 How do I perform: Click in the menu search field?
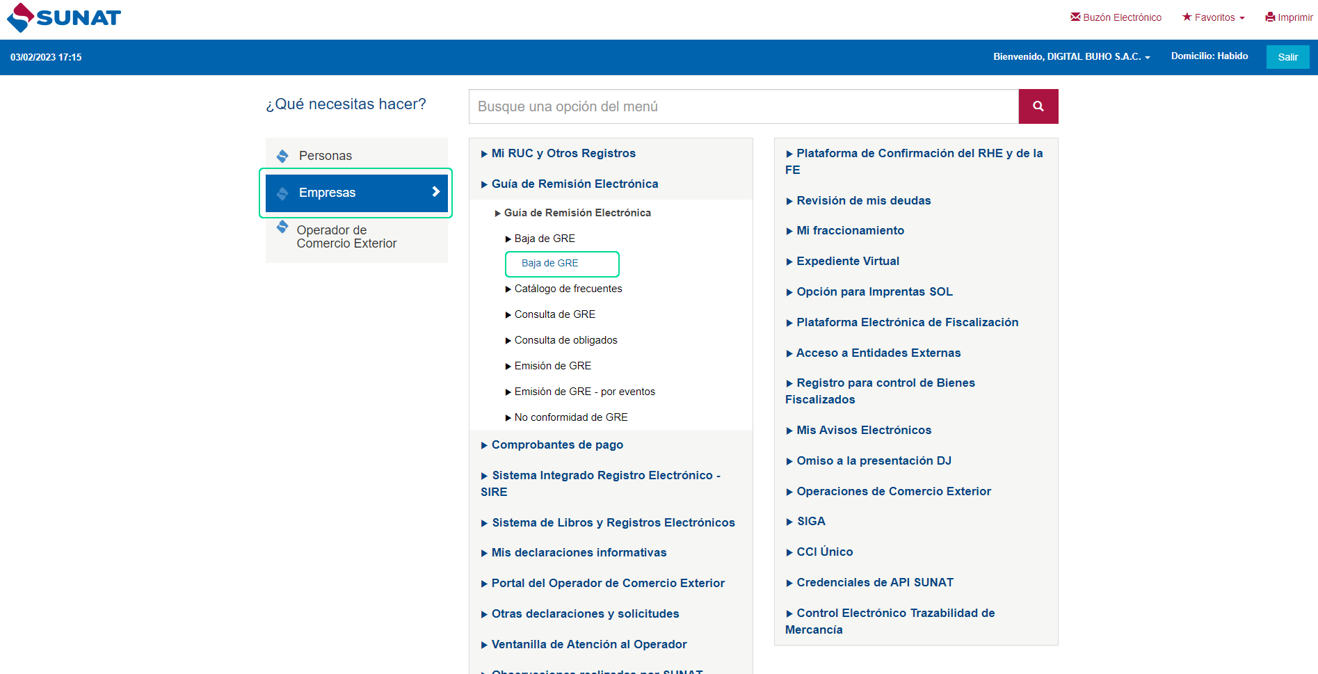coord(743,106)
